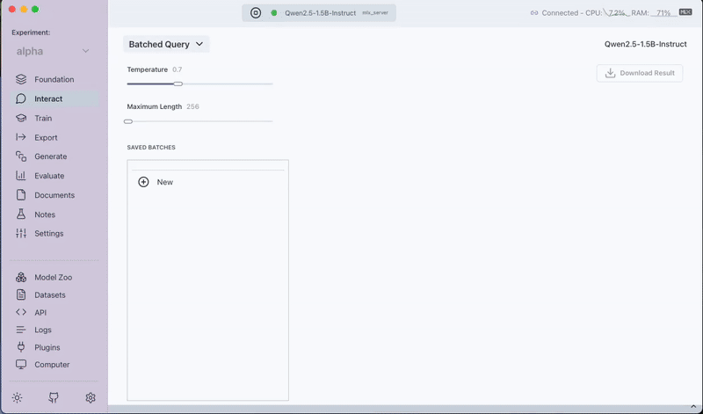703x414 pixels.
Task: Open the gear settings icon at bottom
Action: [x=91, y=397]
